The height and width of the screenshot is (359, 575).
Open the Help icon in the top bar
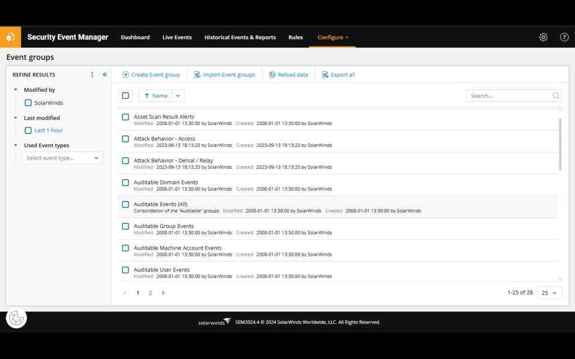click(x=564, y=37)
